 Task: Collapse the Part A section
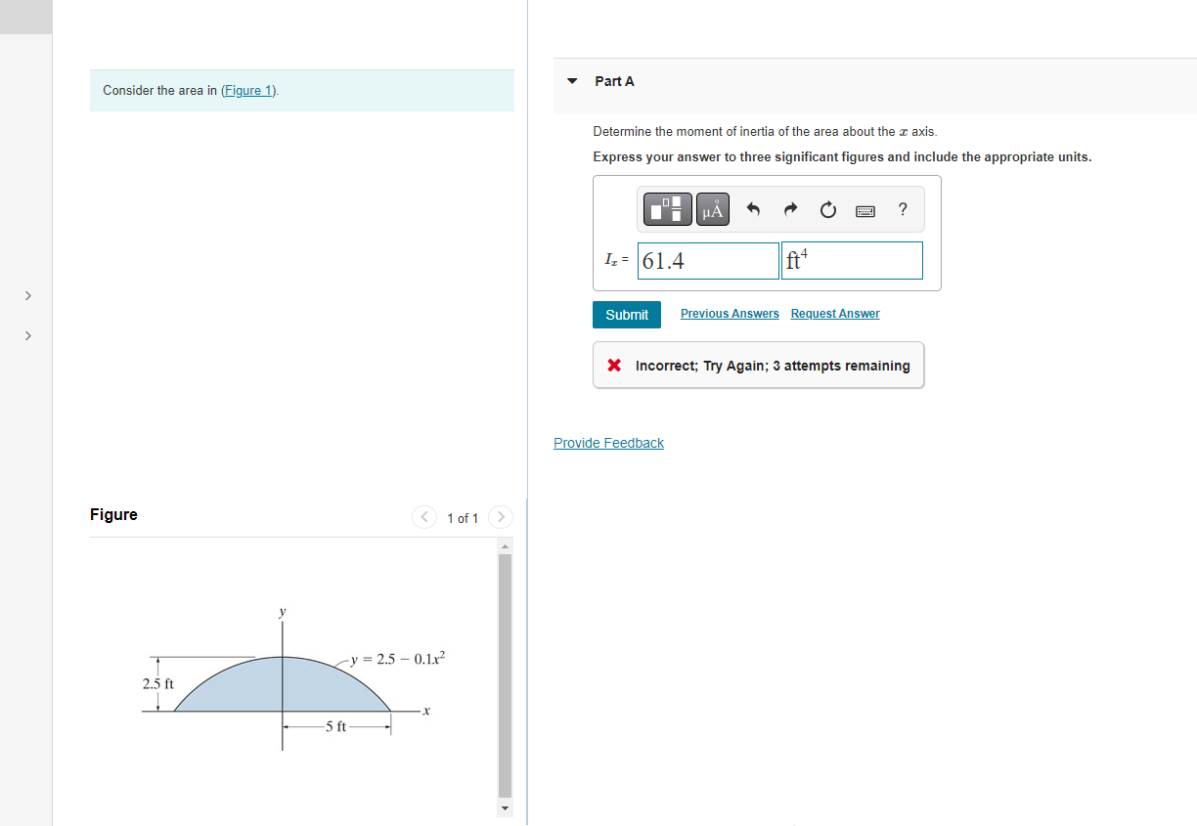pyautogui.click(x=573, y=81)
